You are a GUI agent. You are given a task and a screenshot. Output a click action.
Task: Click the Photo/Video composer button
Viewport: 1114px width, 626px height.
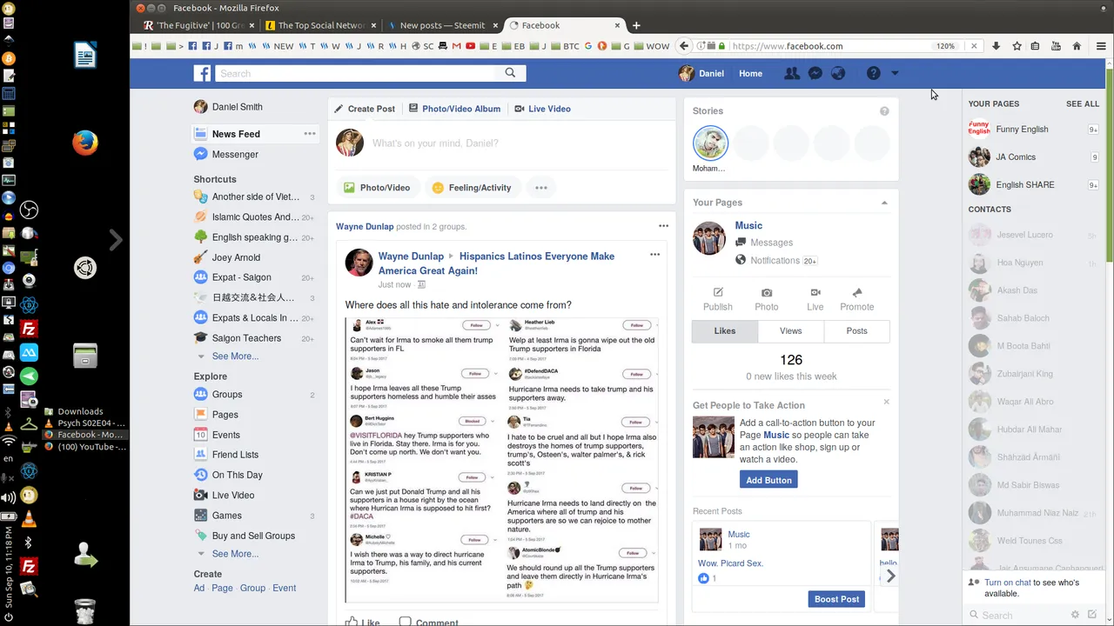pyautogui.click(x=377, y=188)
